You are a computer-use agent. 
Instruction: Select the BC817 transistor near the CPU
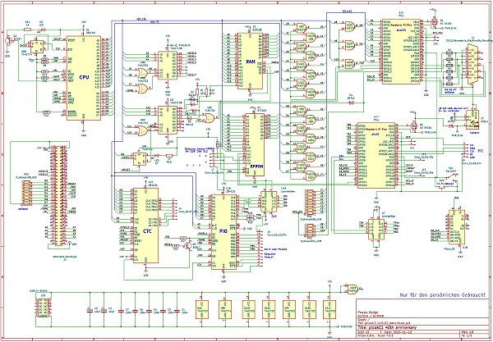pyautogui.click(x=11, y=40)
